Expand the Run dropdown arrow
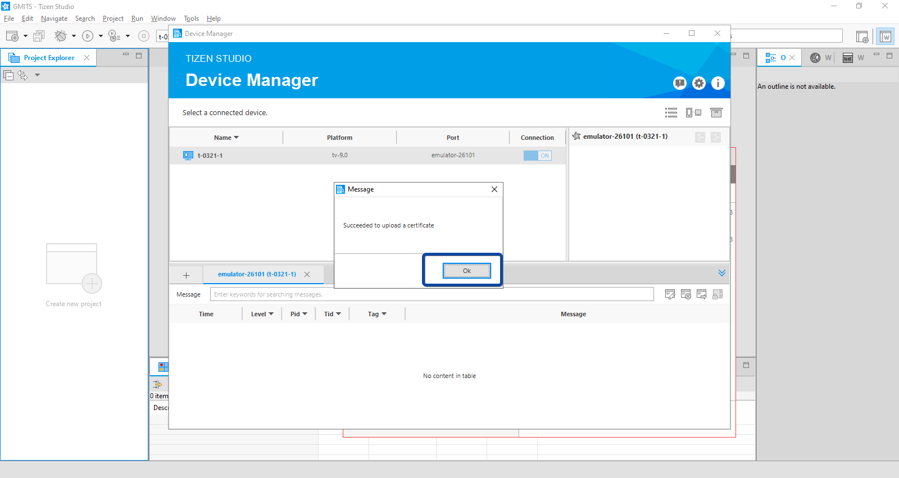This screenshot has width=899, height=478. tap(101, 36)
